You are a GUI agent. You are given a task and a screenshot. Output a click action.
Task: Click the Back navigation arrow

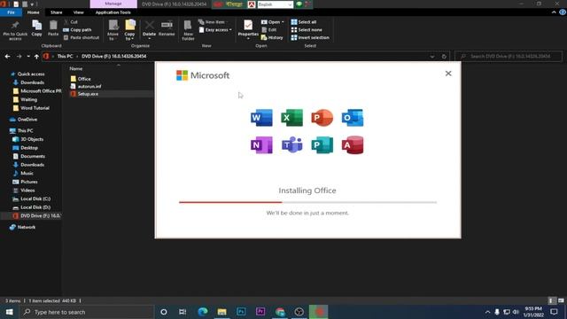click(8, 57)
